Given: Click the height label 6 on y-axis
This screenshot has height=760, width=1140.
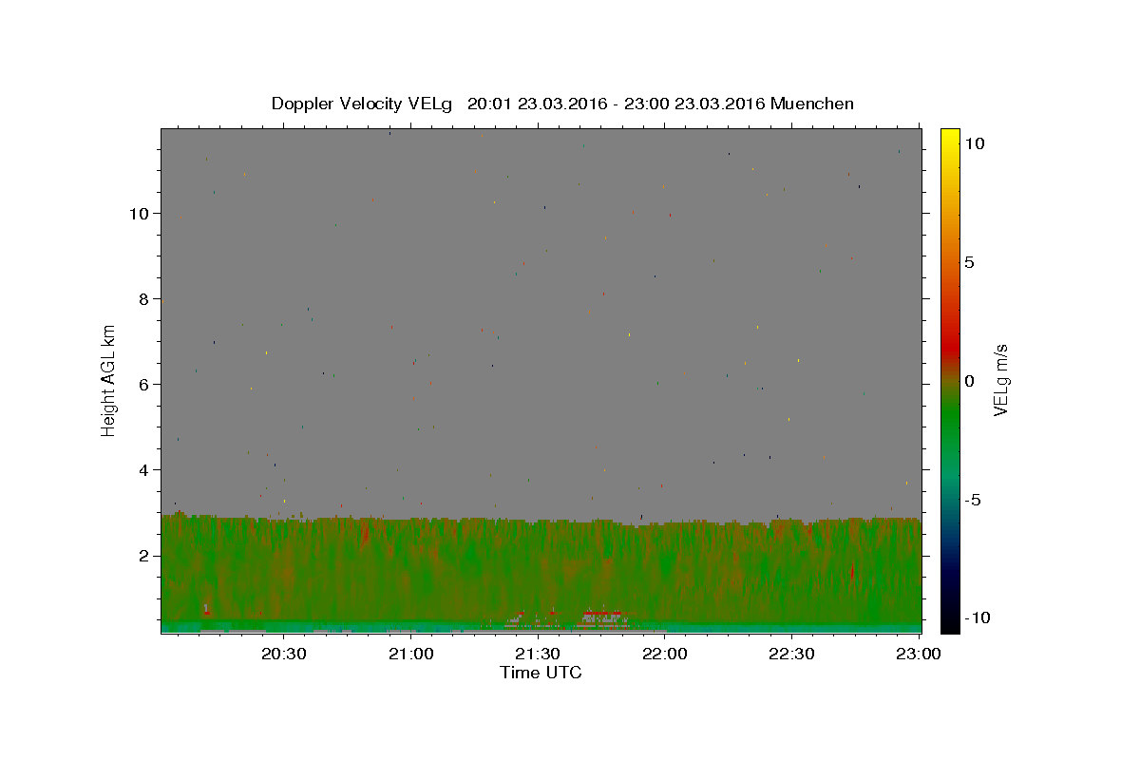Looking at the screenshot, I should click(143, 385).
